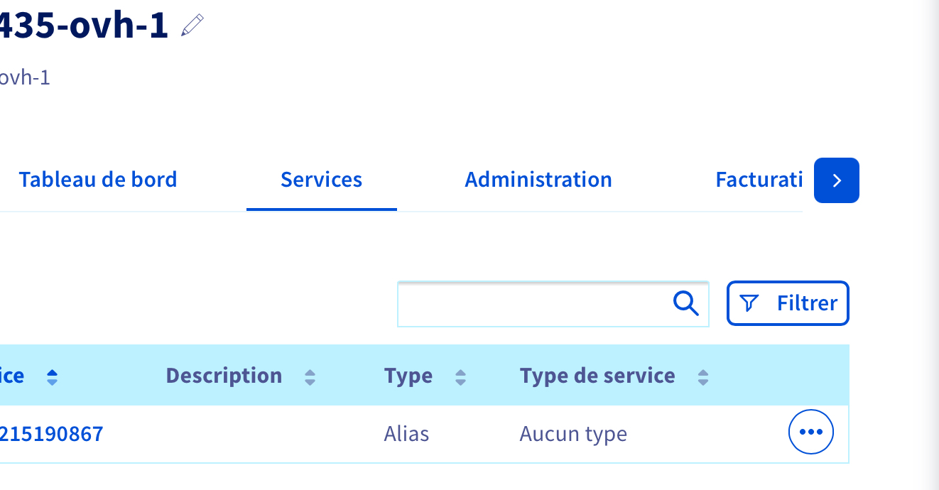Open the Tableau de bord tab
This screenshot has width=939, height=490.
pyautogui.click(x=97, y=180)
